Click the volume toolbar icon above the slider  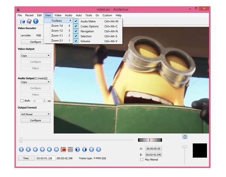pyautogui.click(x=185, y=136)
